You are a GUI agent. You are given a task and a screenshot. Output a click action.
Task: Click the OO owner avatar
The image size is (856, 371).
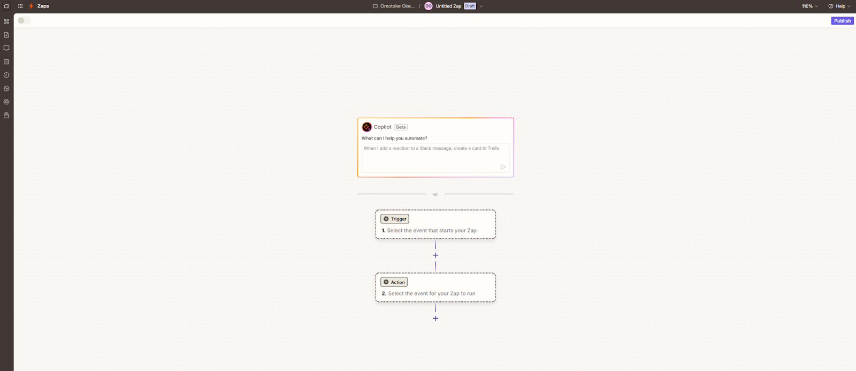(428, 6)
